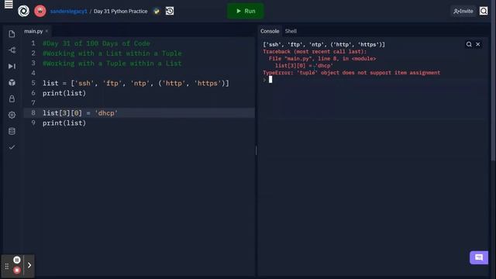Screen dimensions: 496x279
Task: Open the user avatar profile
Action: point(40,11)
